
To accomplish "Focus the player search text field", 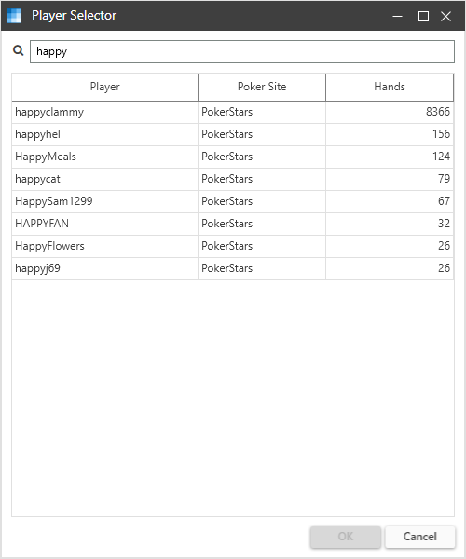I will coord(242,51).
